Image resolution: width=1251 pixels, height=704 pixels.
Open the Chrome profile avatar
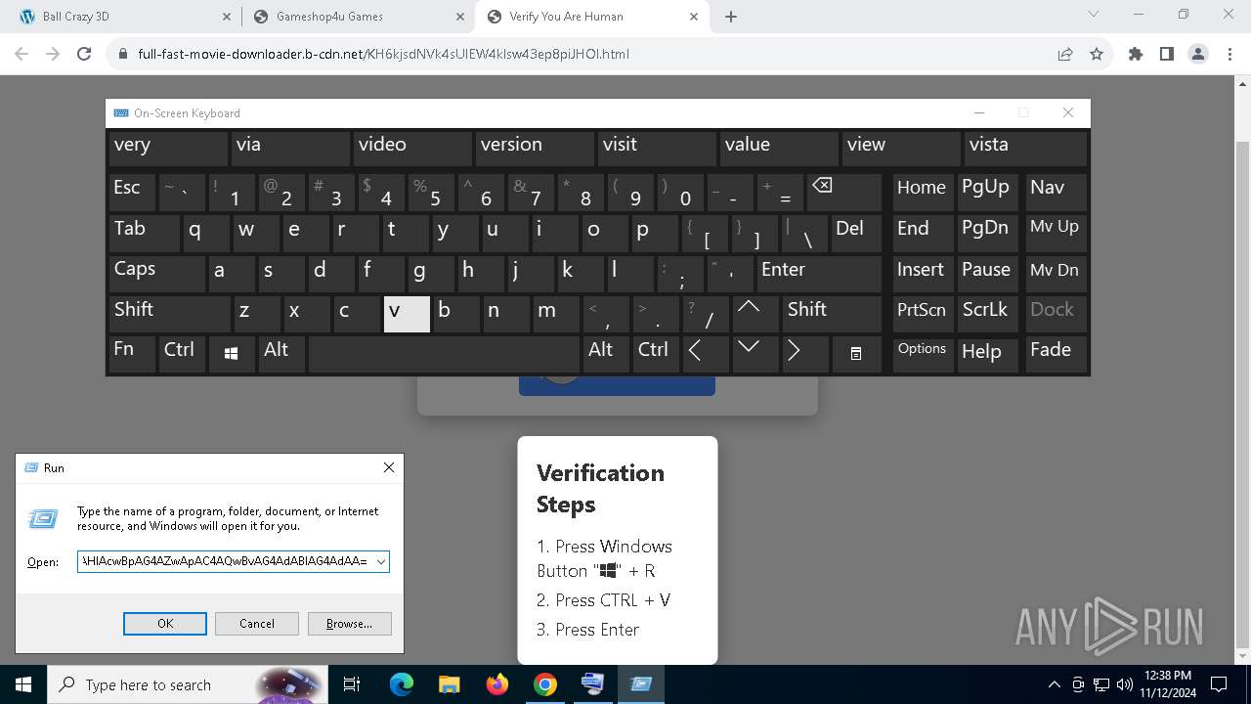1198,54
